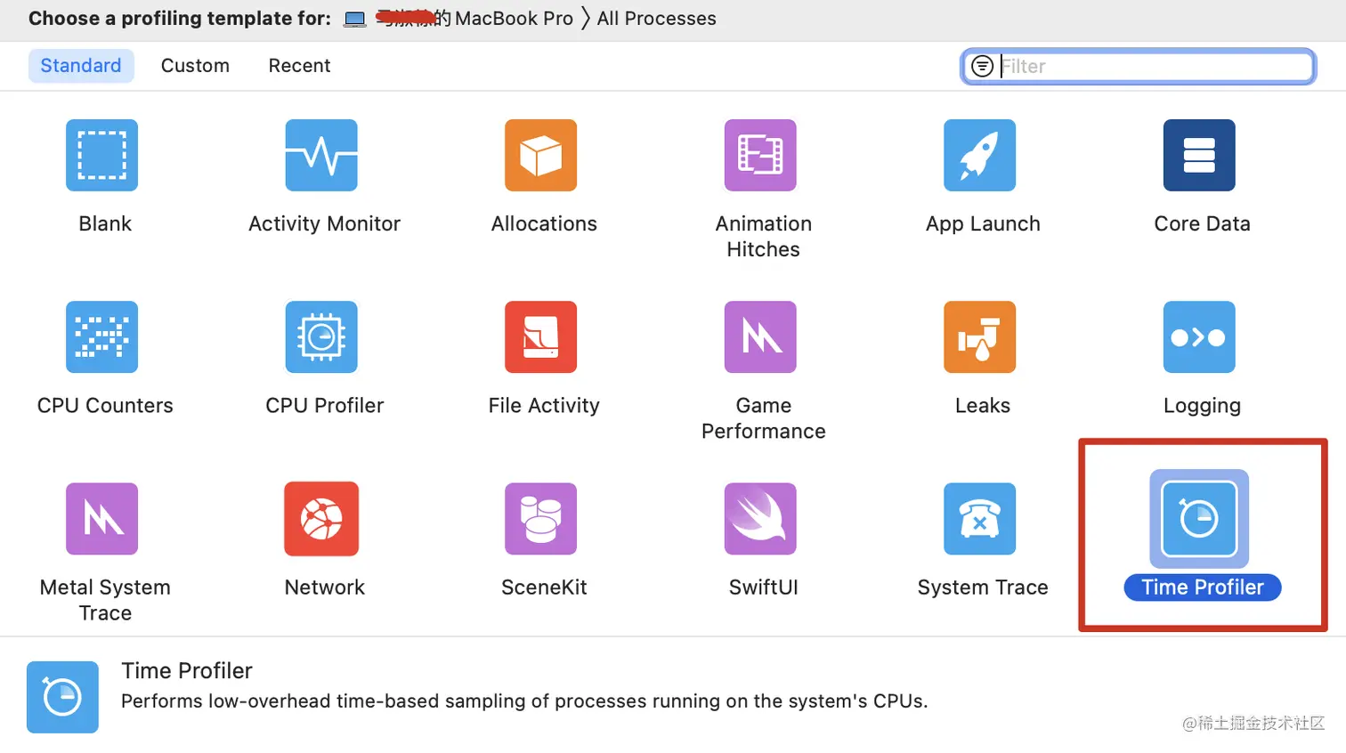Select the Leaks template icon
This screenshot has width=1346, height=753.
(979, 336)
